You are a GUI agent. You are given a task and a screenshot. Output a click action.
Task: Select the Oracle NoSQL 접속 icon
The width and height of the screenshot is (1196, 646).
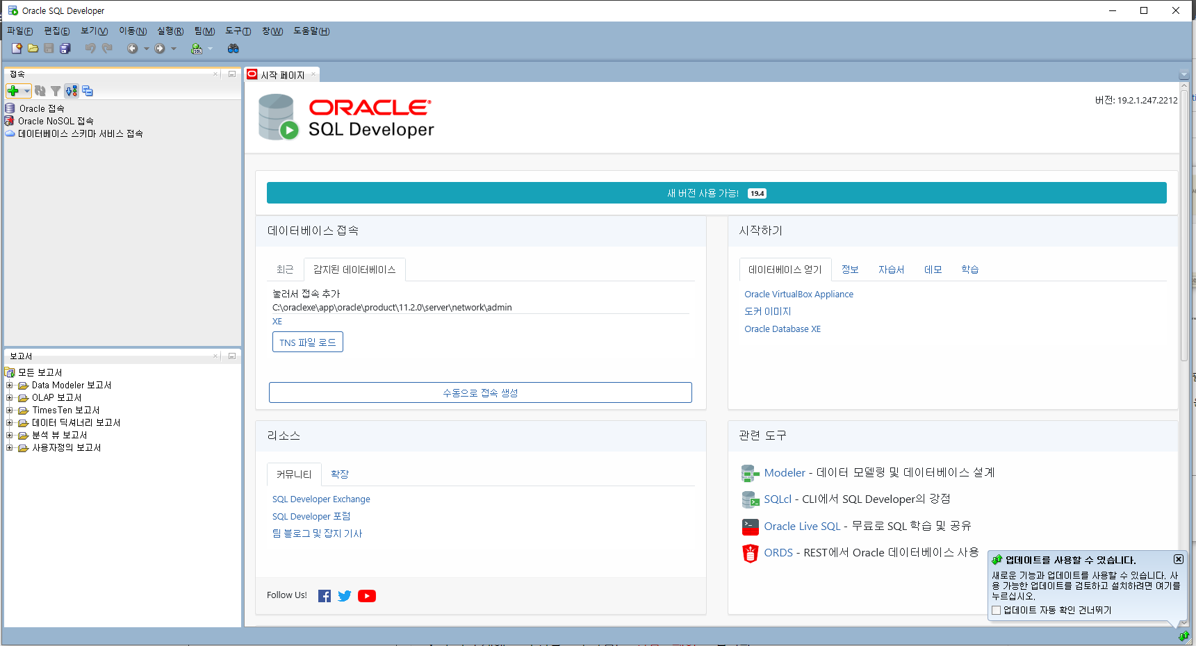click(x=10, y=121)
